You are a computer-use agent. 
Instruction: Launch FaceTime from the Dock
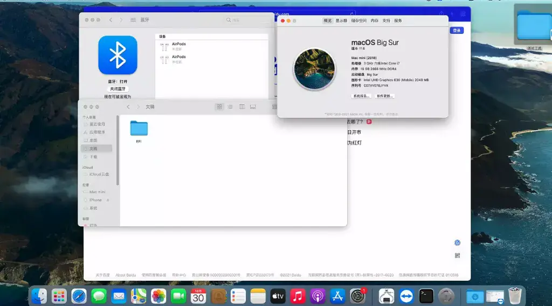click(x=178, y=296)
